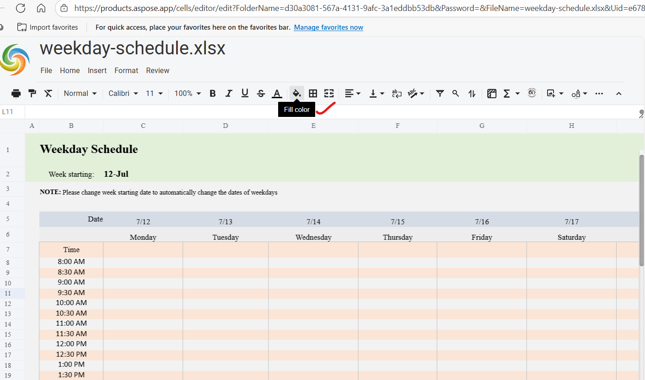Image resolution: width=645 pixels, height=380 pixels.
Task: Open the Review menu
Action: (x=157, y=70)
